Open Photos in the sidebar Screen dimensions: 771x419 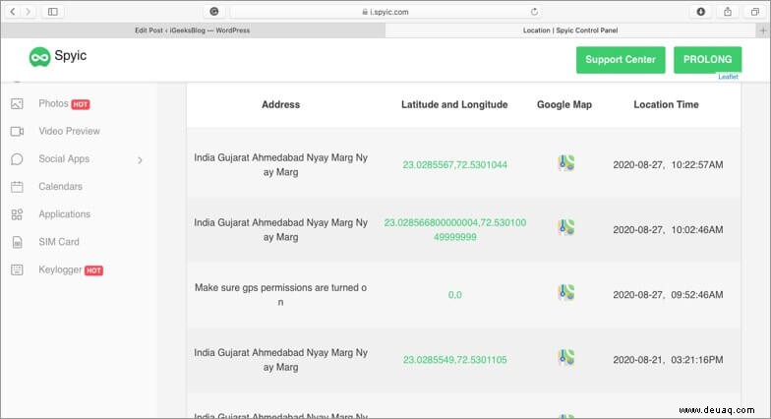[x=53, y=104]
